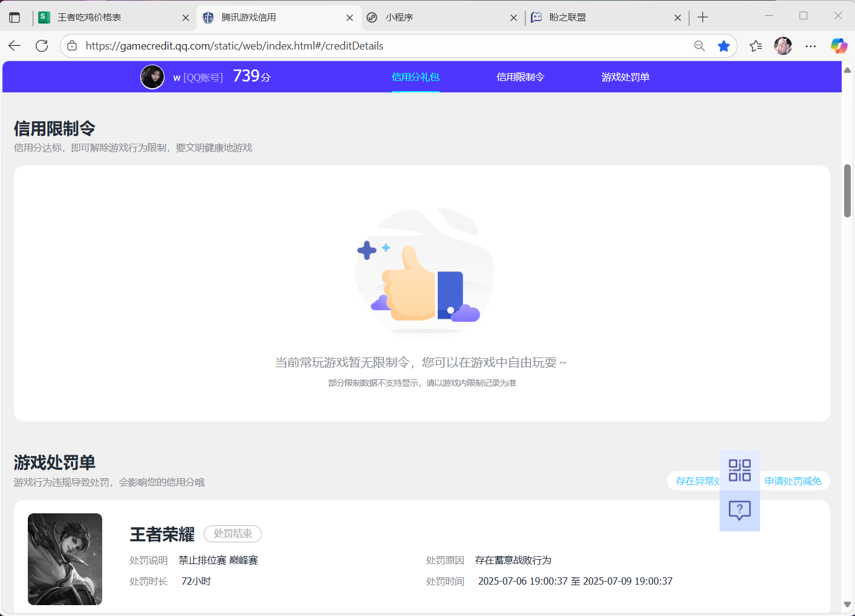Open the browser settings and more menu
The height and width of the screenshot is (616, 855).
[x=811, y=46]
